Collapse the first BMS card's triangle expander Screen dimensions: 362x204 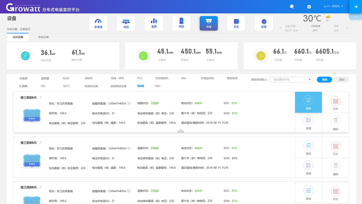180,131
